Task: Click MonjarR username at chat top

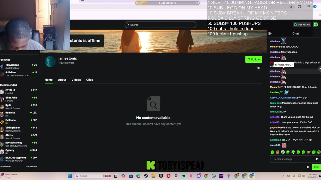Action: [275, 46]
